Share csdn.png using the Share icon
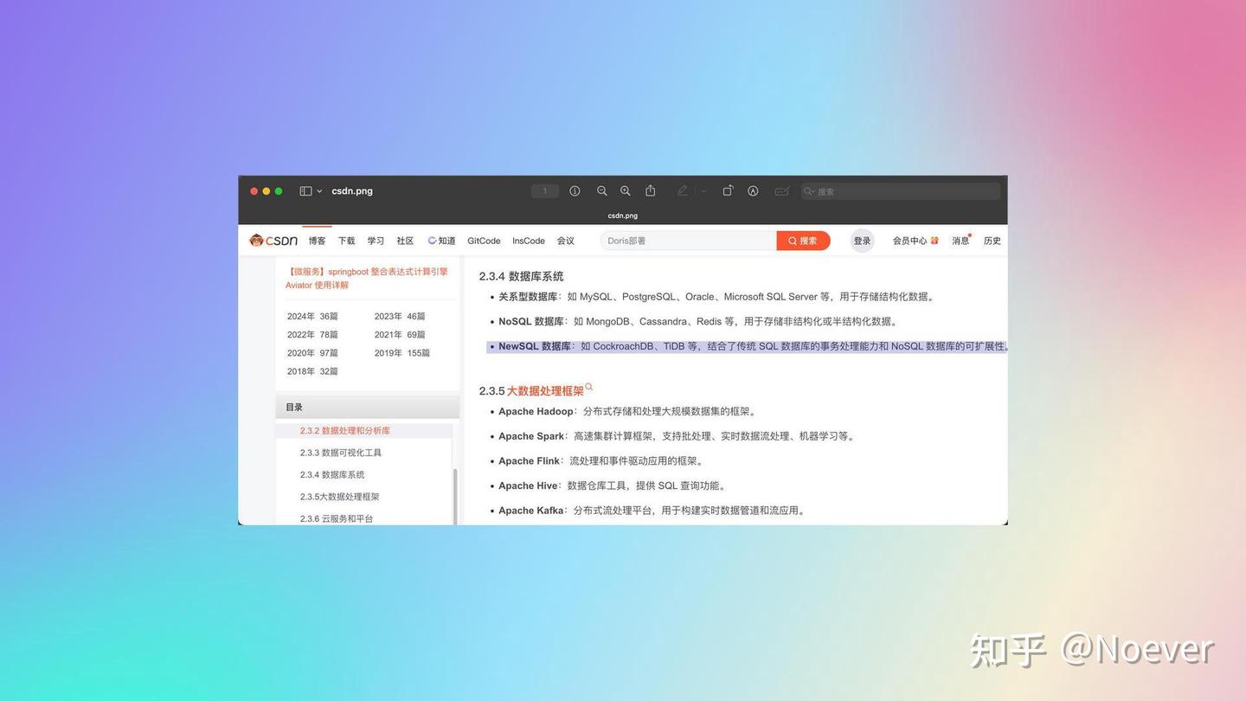The width and height of the screenshot is (1246, 701). 650,191
